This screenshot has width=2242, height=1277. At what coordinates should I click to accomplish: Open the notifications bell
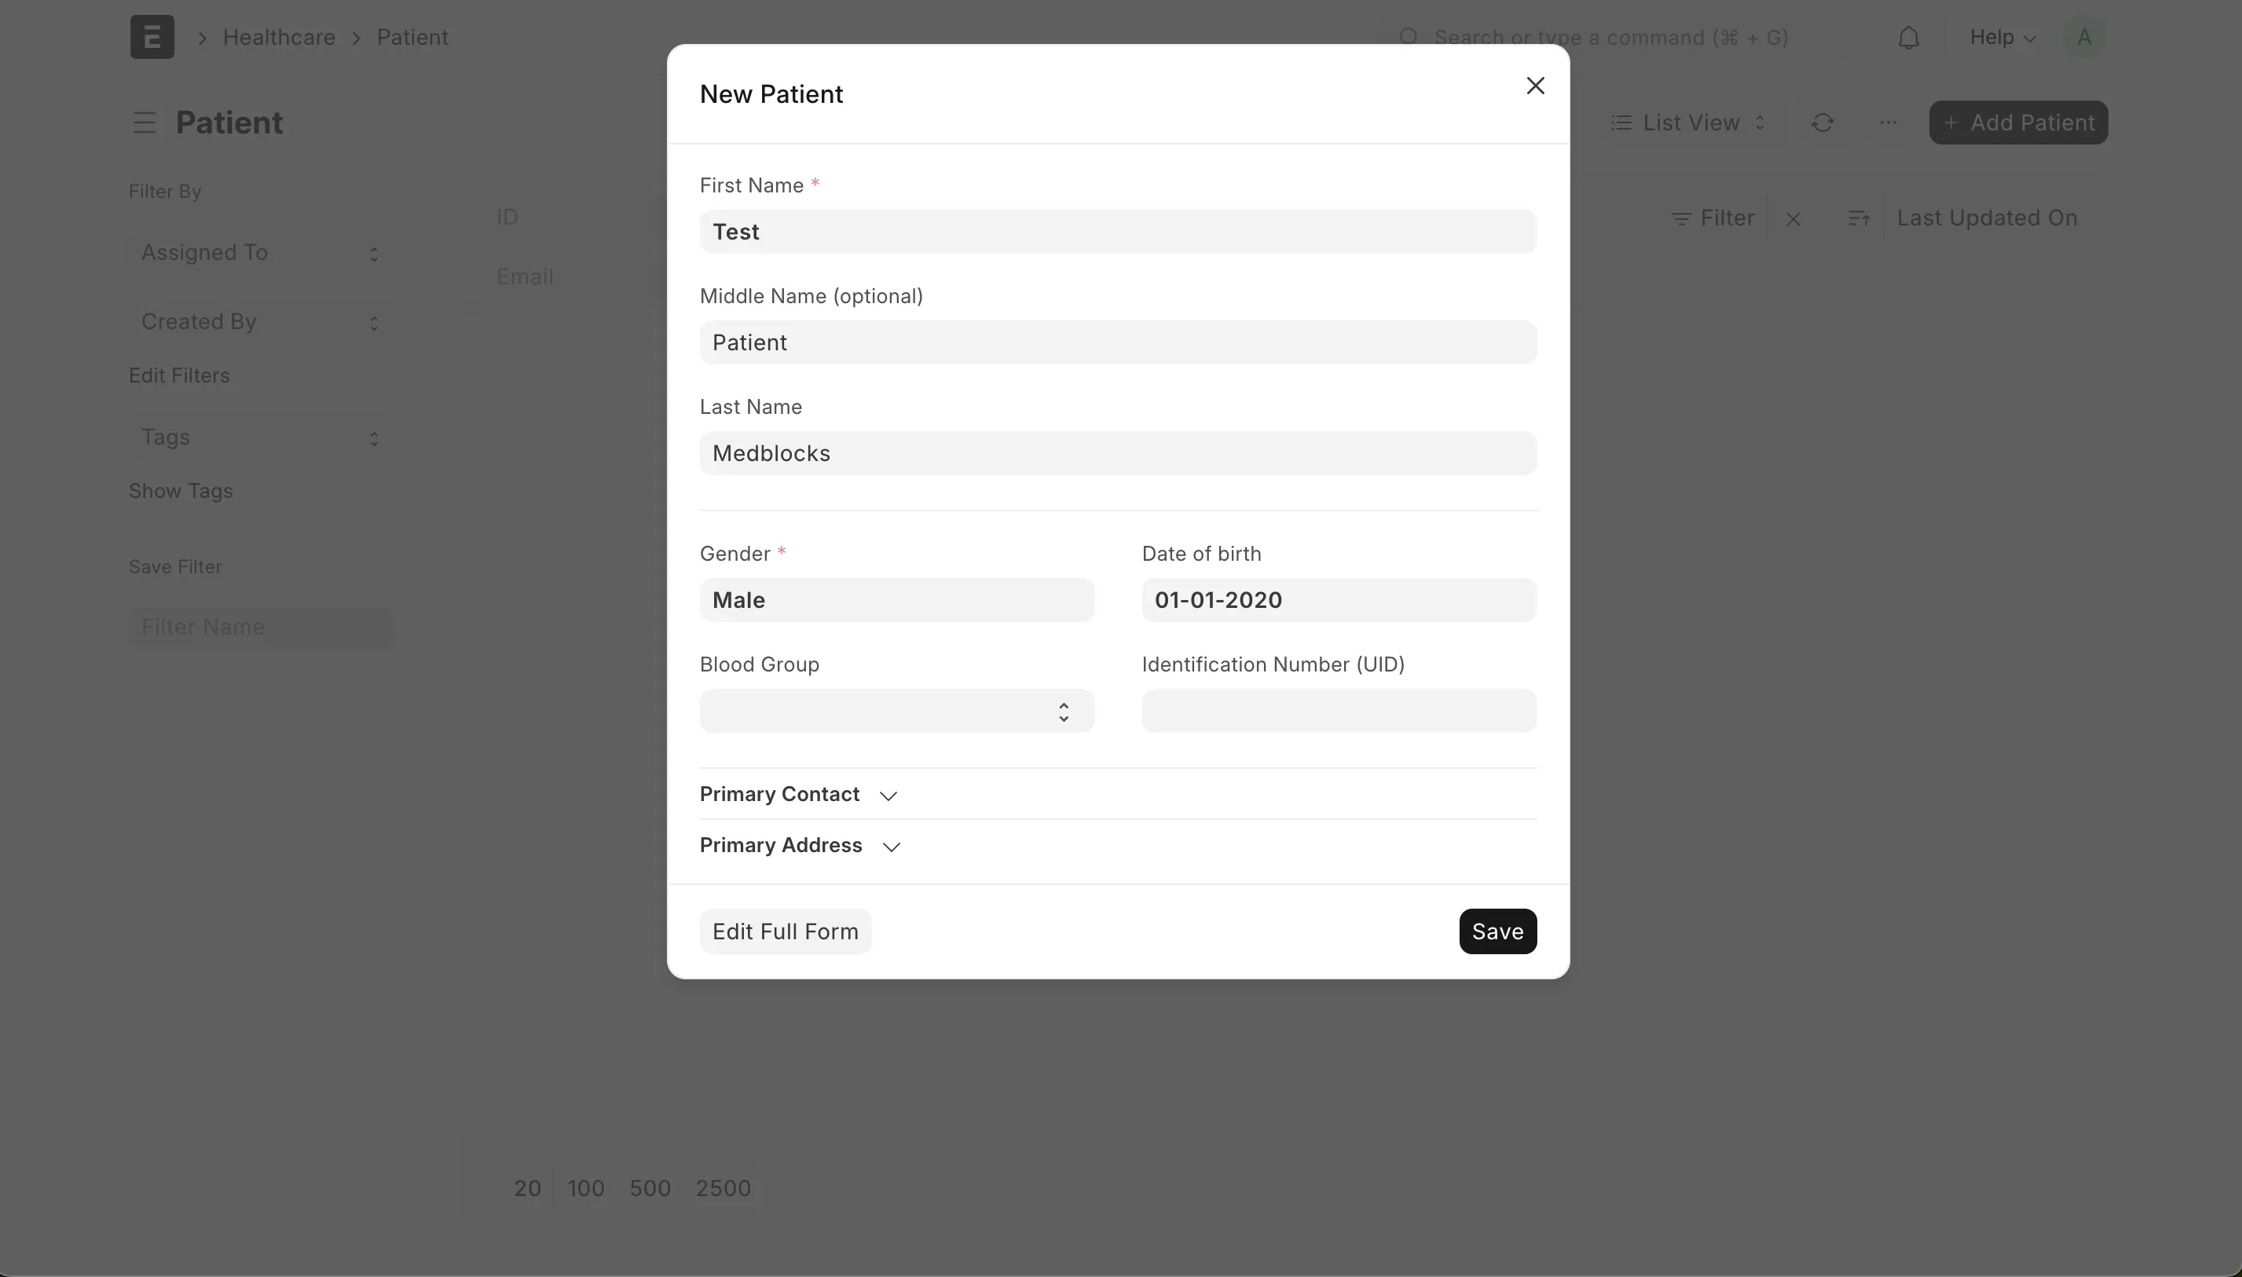pos(1909,38)
